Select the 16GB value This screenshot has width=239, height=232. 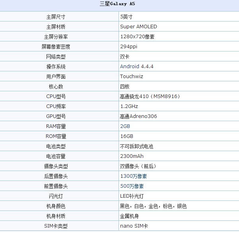pos(127,136)
